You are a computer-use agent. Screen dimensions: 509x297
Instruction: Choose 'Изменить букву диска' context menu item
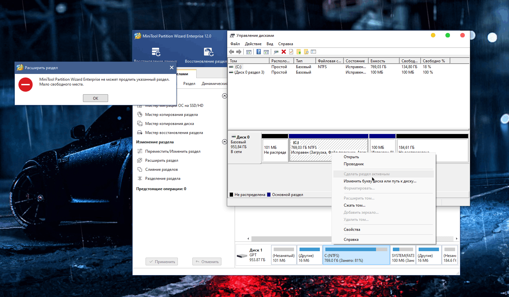(383, 181)
